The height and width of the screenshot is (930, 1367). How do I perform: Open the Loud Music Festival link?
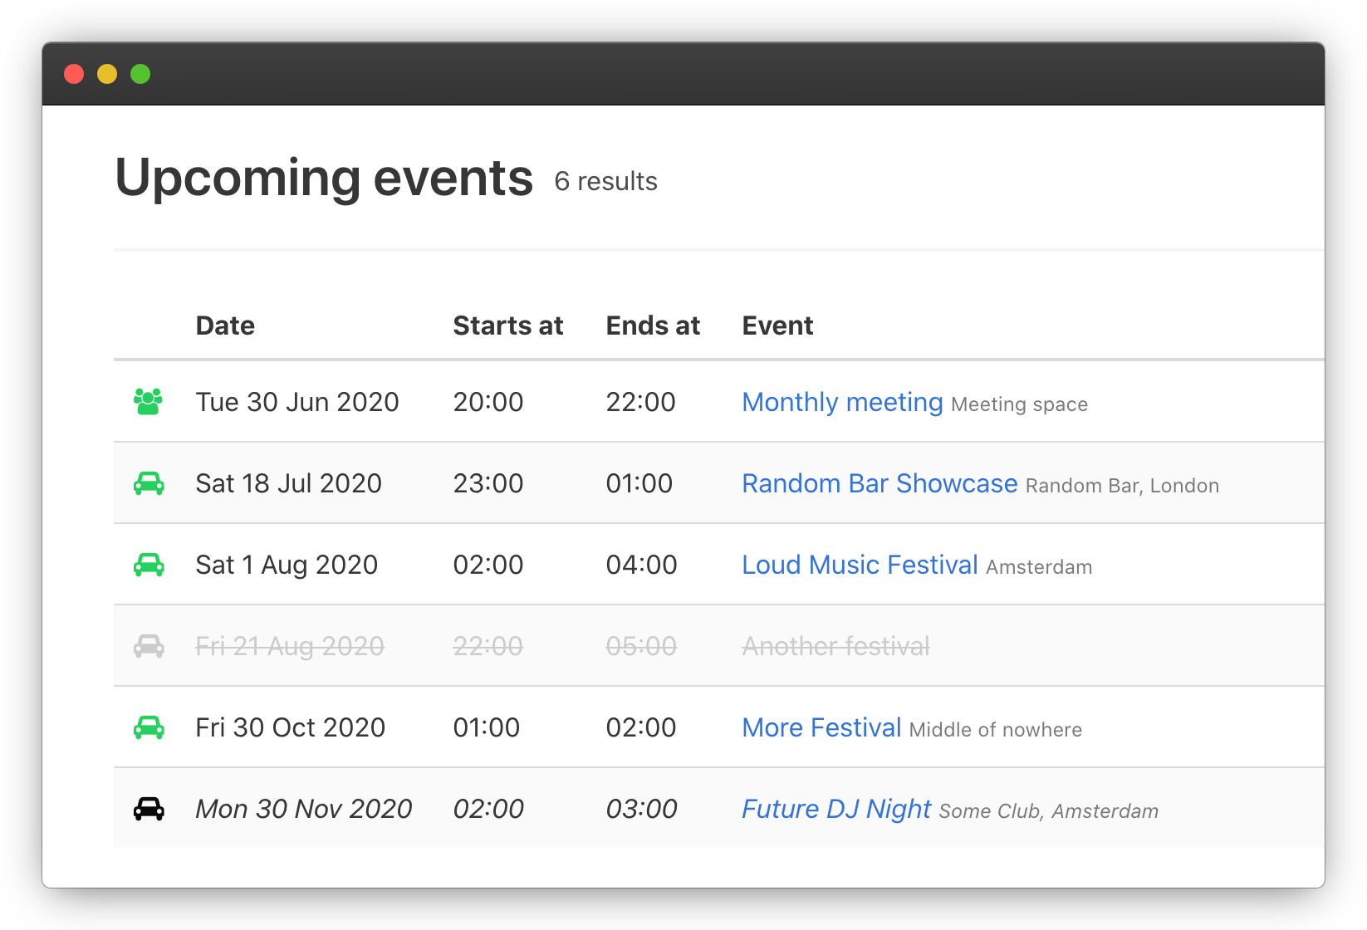(860, 565)
